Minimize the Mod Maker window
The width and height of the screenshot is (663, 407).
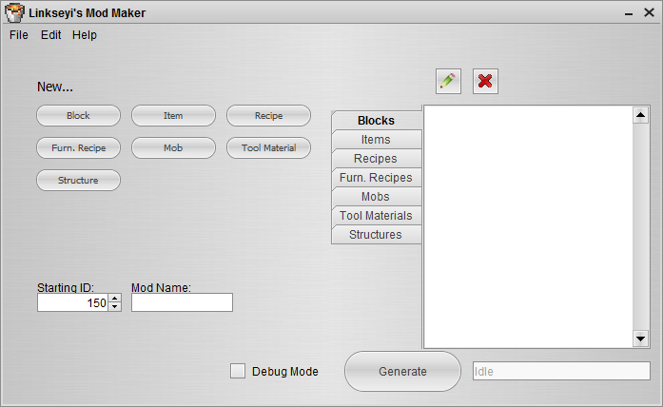(x=629, y=13)
